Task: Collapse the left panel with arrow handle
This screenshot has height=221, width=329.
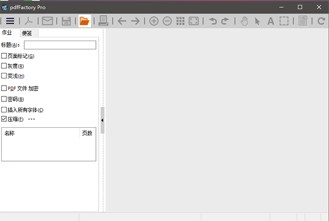Action: click(103, 120)
